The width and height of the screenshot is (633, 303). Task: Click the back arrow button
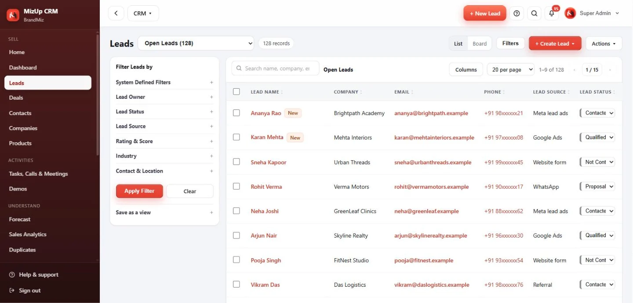(116, 13)
